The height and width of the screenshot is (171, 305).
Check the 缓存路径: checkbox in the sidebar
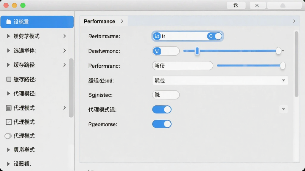coord(9,79)
